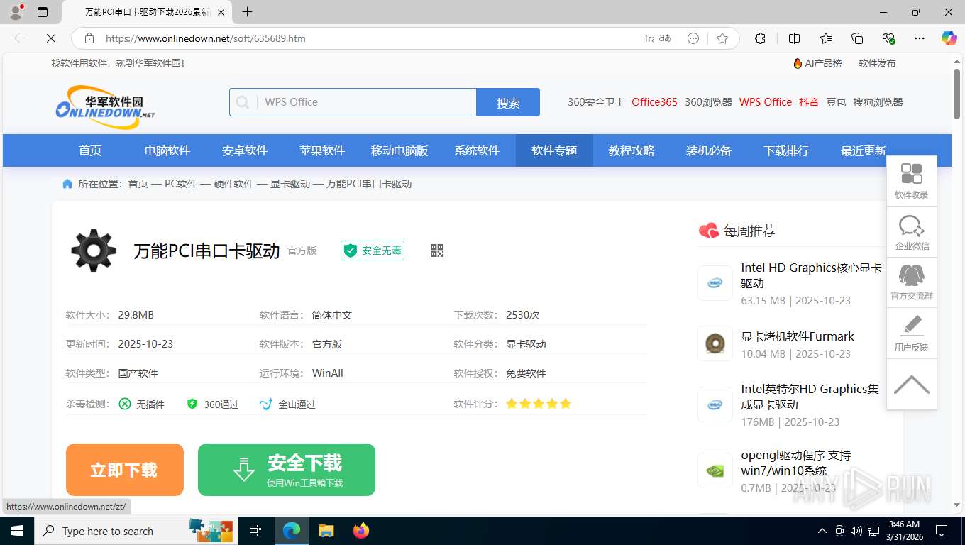Click the orange 立即下载 button
Image resolution: width=965 pixels, height=545 pixels.
point(125,470)
